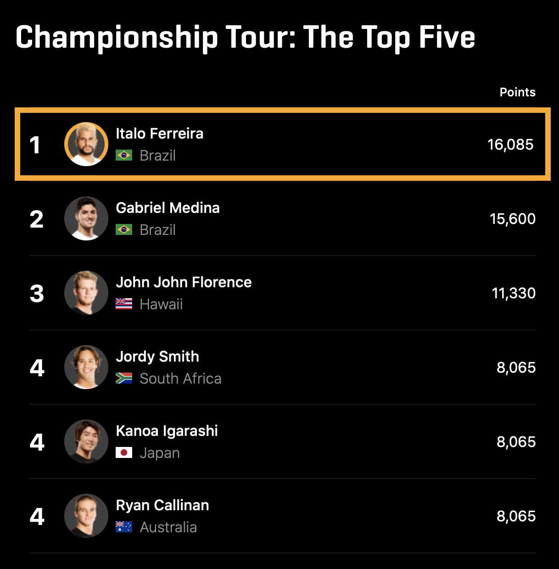Image resolution: width=559 pixels, height=569 pixels.
Task: Open Italo Ferreira name link
Action: [x=159, y=134]
